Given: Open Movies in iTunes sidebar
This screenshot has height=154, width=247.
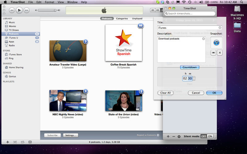Looking at the screenshot, I should [12, 26].
